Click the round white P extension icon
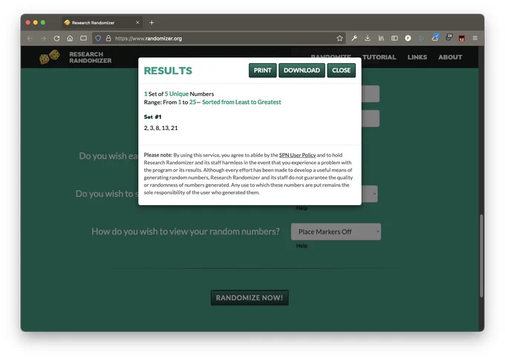Image resolution: width=505 pixels, height=359 pixels. click(408, 38)
